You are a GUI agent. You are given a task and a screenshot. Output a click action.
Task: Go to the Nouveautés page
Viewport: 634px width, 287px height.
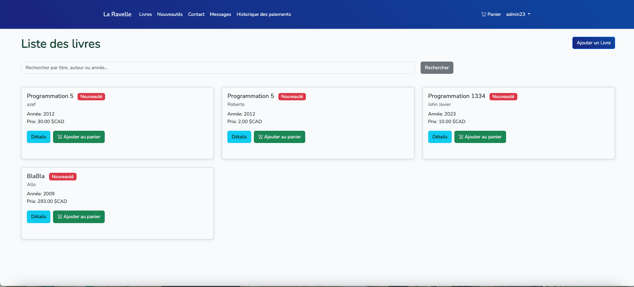170,14
